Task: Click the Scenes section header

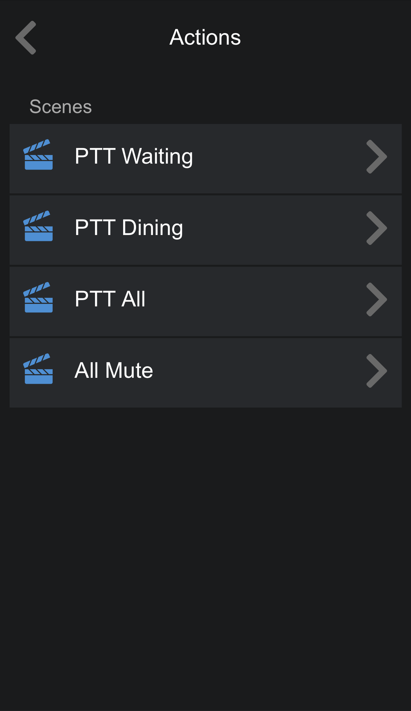Action: [61, 106]
